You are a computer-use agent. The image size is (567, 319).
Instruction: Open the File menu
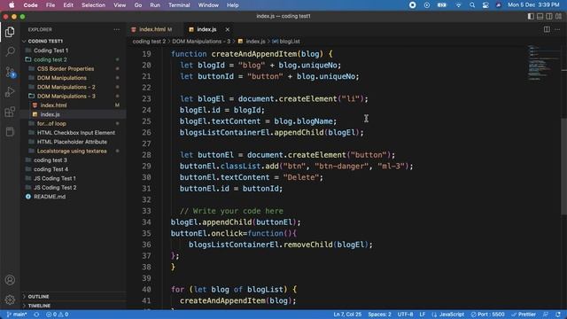[50, 5]
